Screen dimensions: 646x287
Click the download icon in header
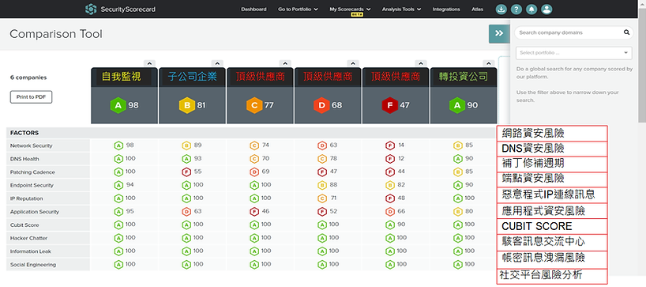(501, 9)
